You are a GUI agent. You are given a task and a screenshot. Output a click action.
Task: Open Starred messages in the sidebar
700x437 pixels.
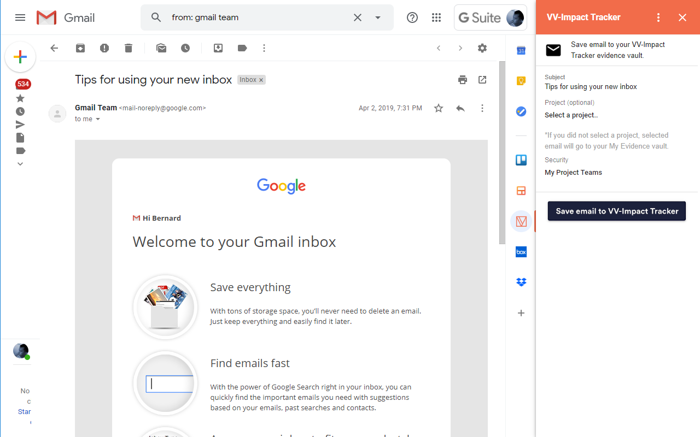tap(20, 98)
